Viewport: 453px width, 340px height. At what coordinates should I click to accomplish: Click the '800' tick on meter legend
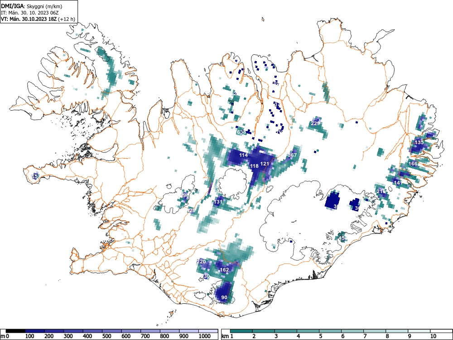coord(165,336)
